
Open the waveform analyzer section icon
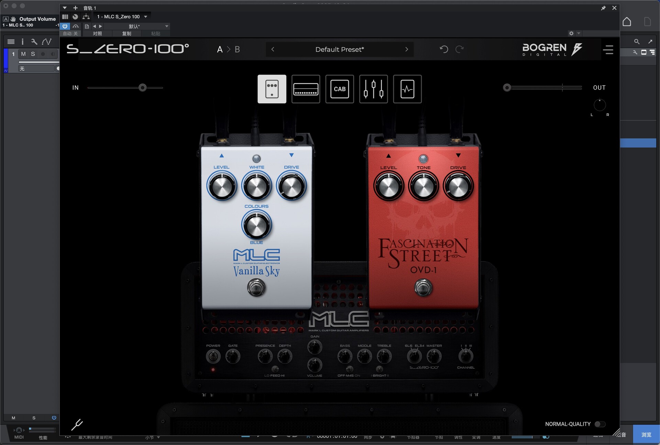pyautogui.click(x=407, y=89)
